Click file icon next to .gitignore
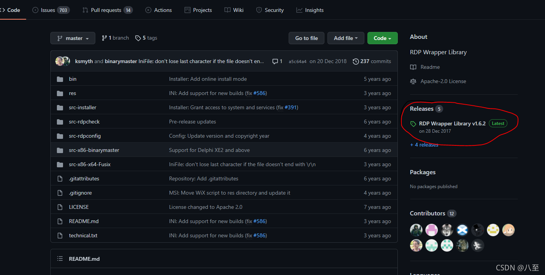This screenshot has height=275, width=545. coord(60,193)
